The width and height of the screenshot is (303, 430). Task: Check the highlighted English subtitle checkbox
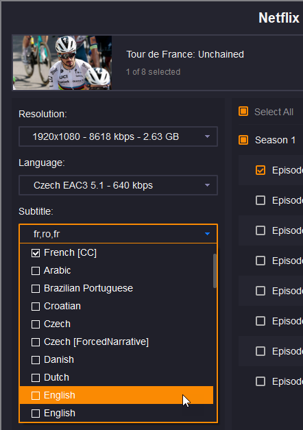[36, 396]
